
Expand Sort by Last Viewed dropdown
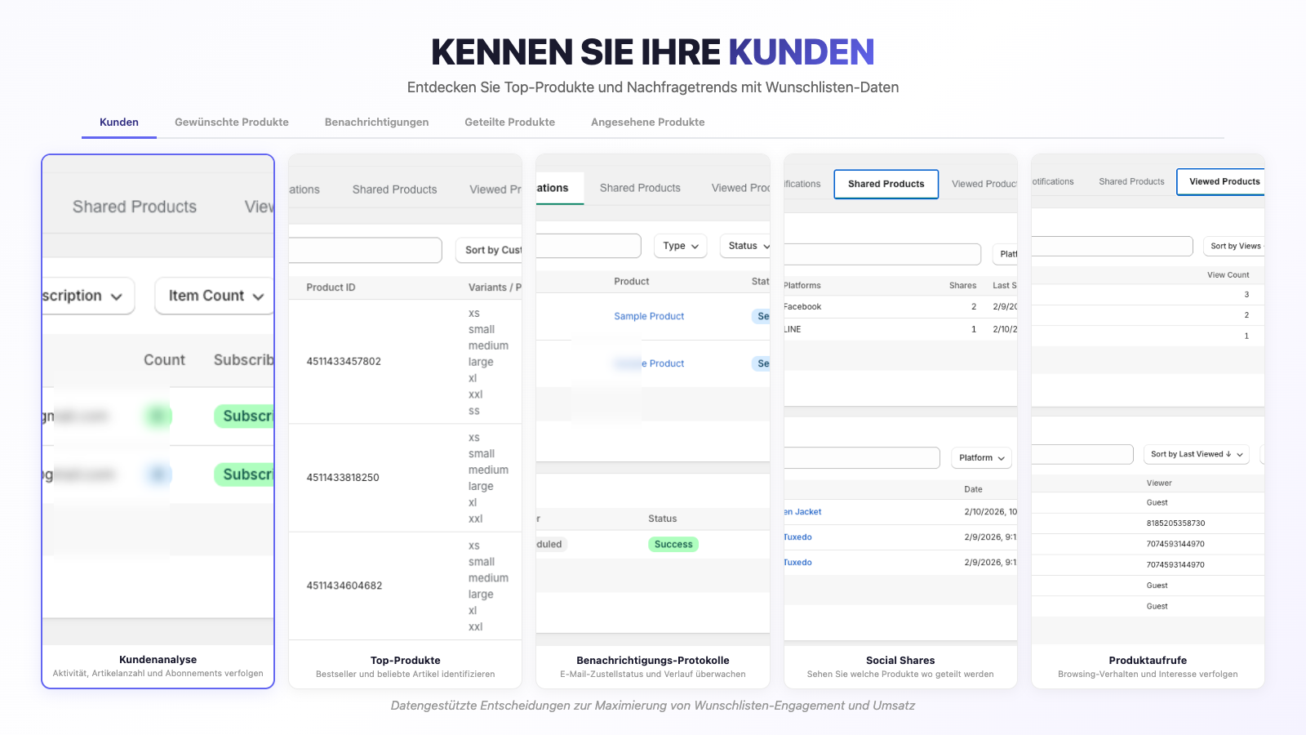tap(1196, 455)
